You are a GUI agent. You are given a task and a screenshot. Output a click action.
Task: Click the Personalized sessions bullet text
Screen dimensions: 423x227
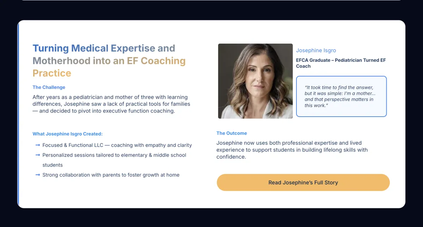coord(114,155)
